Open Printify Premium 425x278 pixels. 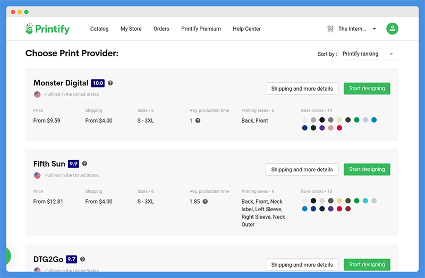coord(201,29)
